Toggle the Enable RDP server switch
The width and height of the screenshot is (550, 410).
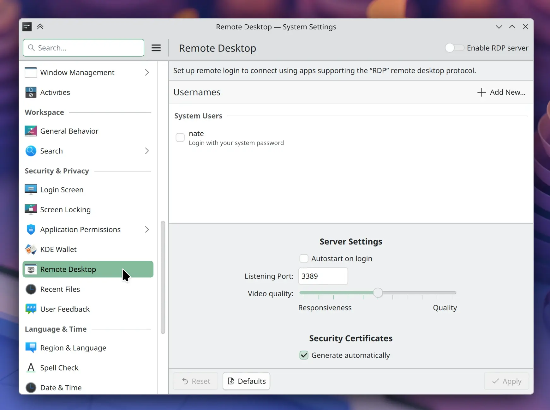pyautogui.click(x=454, y=48)
